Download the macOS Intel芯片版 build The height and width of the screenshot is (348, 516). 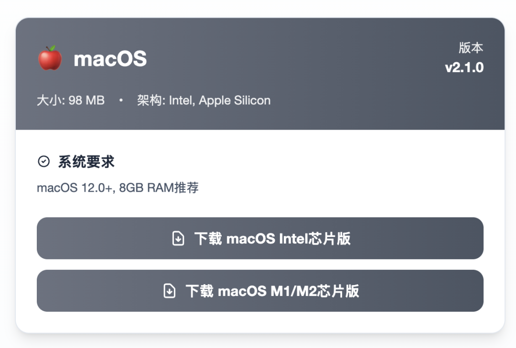coord(260,238)
